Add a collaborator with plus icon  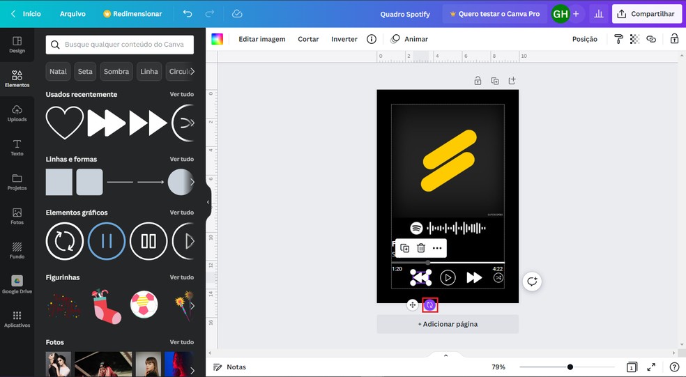(576, 14)
